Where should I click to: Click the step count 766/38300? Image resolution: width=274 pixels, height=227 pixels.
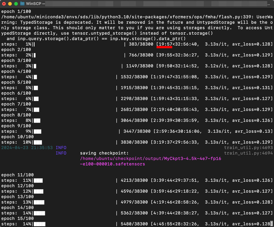click(141, 55)
